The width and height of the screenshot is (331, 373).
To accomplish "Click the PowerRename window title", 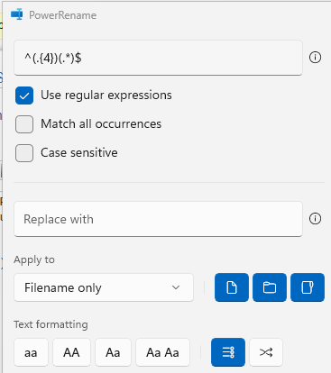I will click(x=63, y=15).
